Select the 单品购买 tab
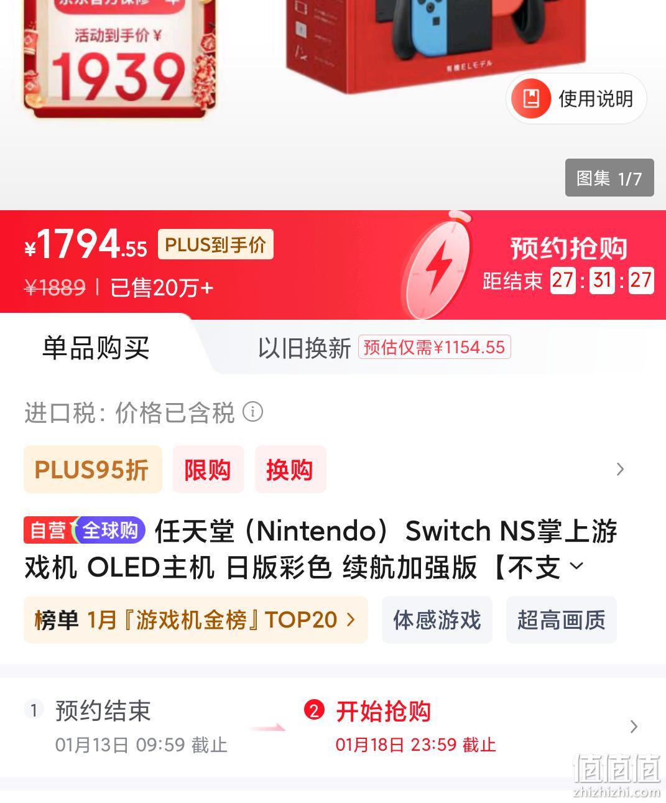 (x=96, y=347)
